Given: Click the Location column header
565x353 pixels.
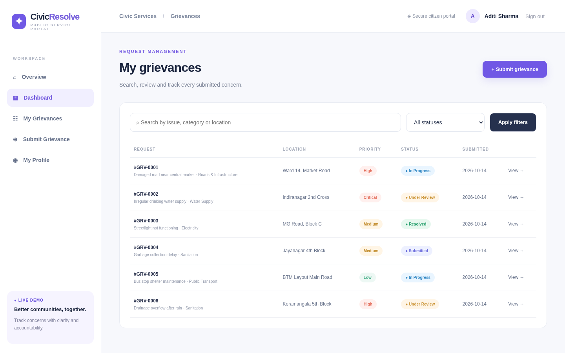Looking at the screenshot, I should [294, 149].
